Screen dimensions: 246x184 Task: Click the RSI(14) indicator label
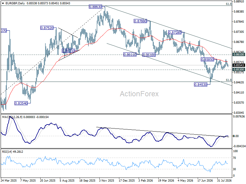pyautogui.click(x=6, y=151)
